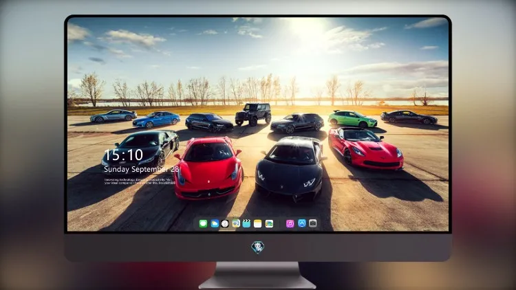516x290 pixels.
Task: Open the Clock app in the dock
Action: click(225, 223)
